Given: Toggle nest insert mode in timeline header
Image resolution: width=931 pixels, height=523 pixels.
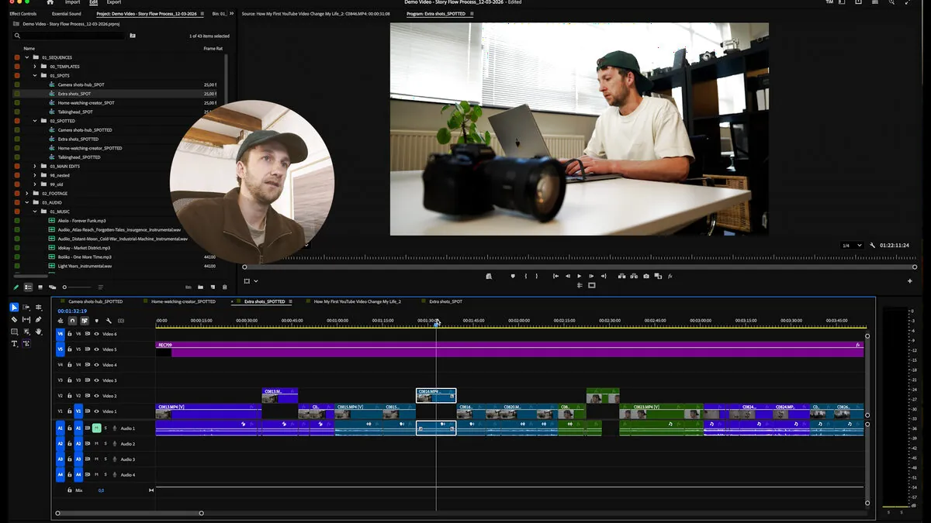Looking at the screenshot, I should point(61,321).
